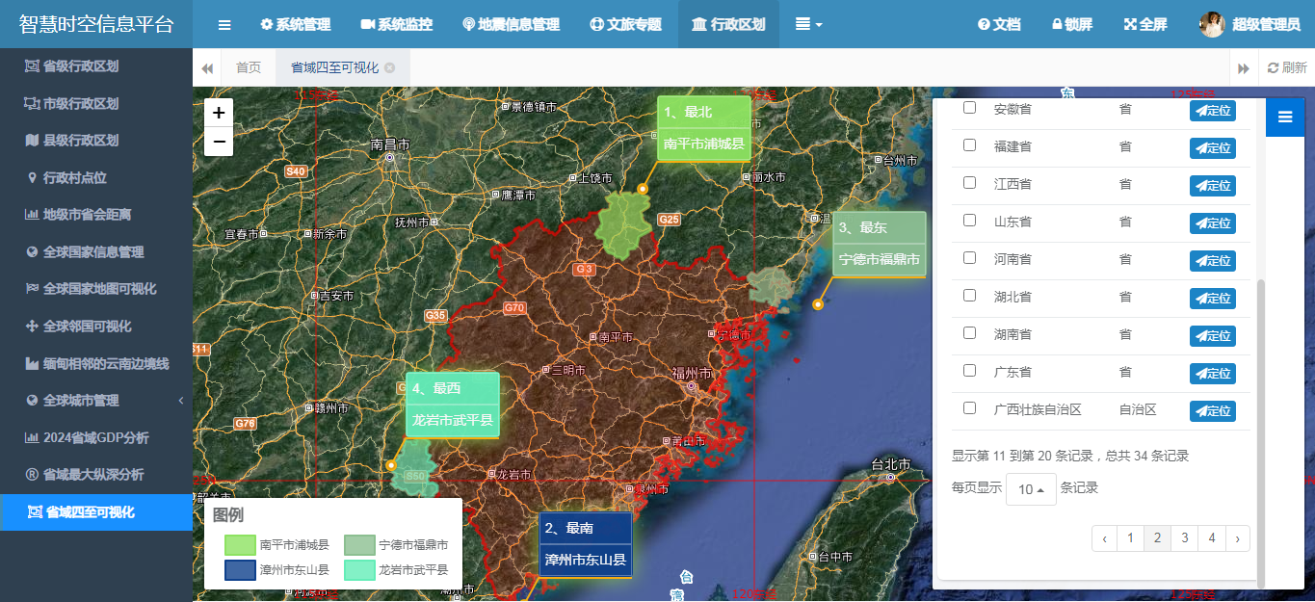Check the 广东省 row checkbox
This screenshot has height=602, width=1315.
970,371
